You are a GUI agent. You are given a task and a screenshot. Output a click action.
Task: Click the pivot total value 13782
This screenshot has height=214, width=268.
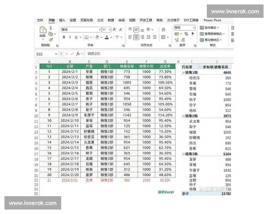[226, 193]
